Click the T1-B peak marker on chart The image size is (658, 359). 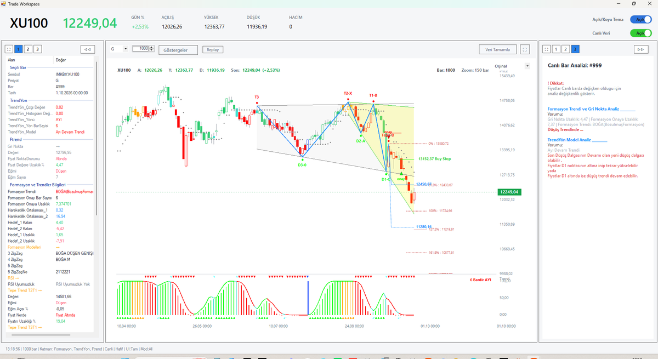[373, 95]
